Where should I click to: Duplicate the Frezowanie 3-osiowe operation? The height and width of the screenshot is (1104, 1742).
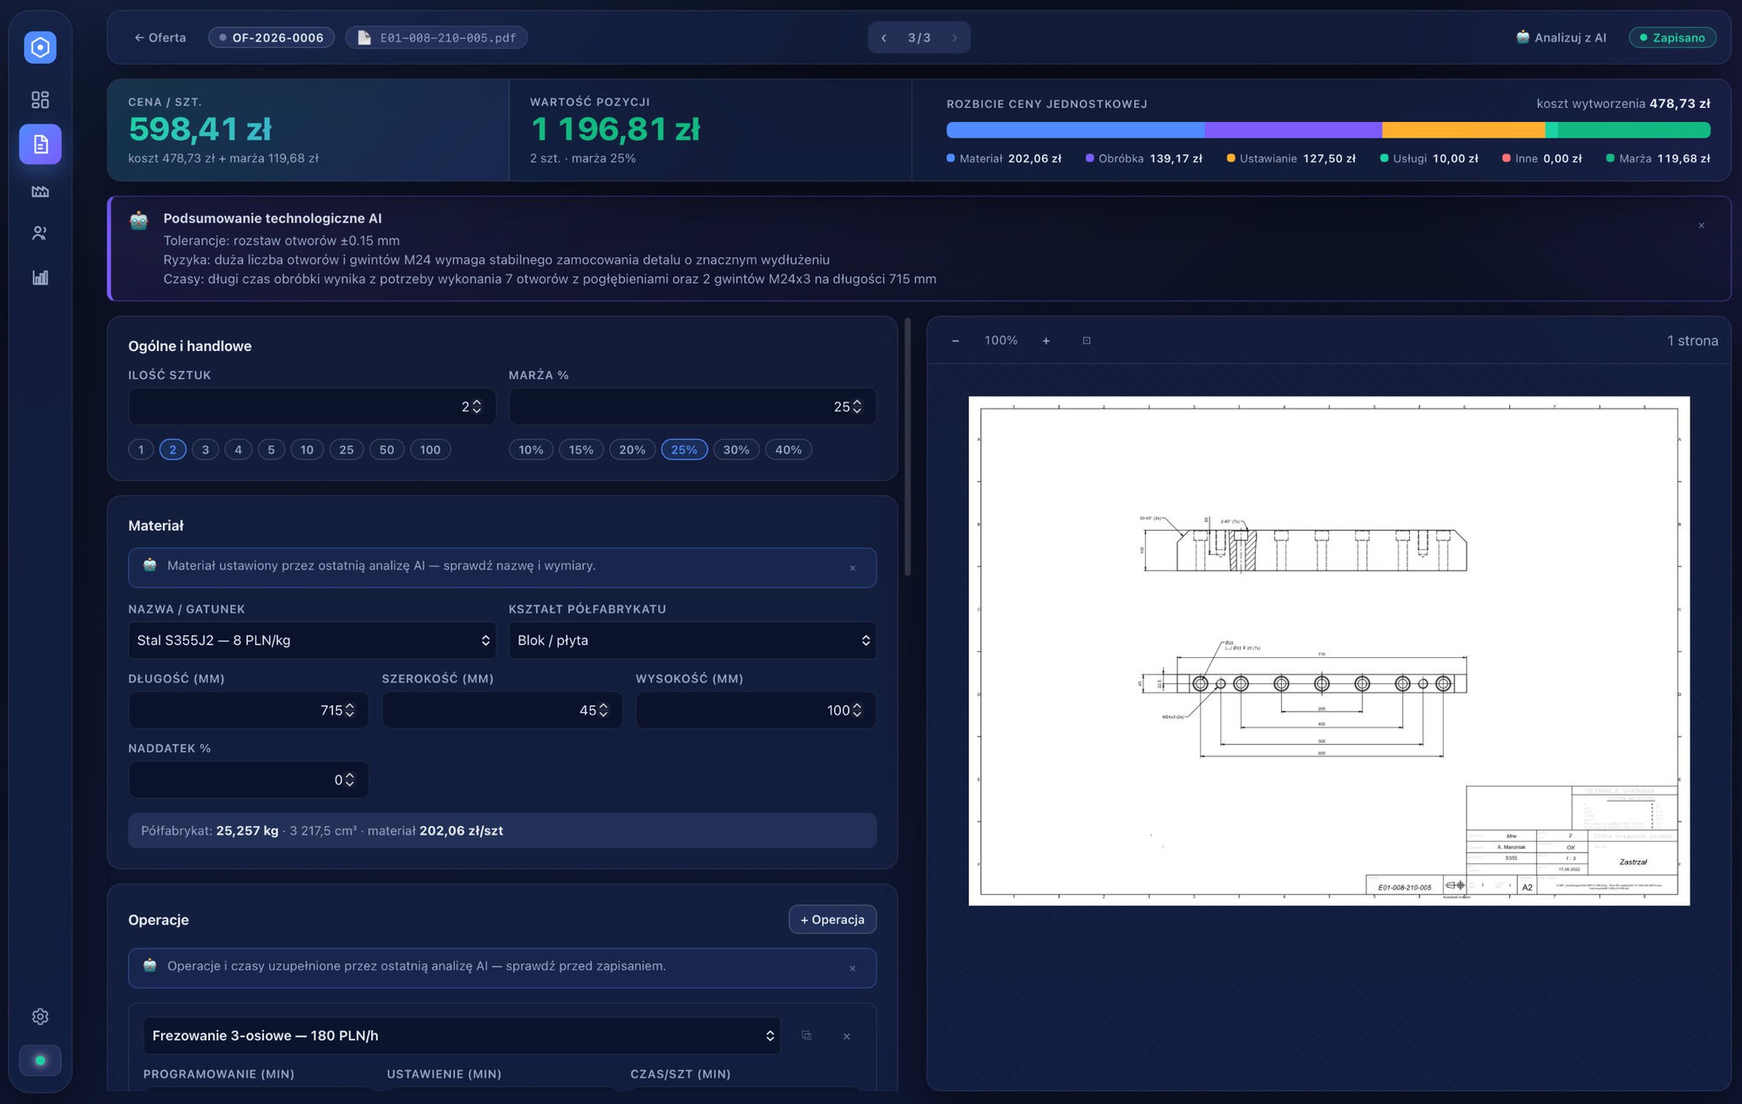pyautogui.click(x=806, y=1035)
